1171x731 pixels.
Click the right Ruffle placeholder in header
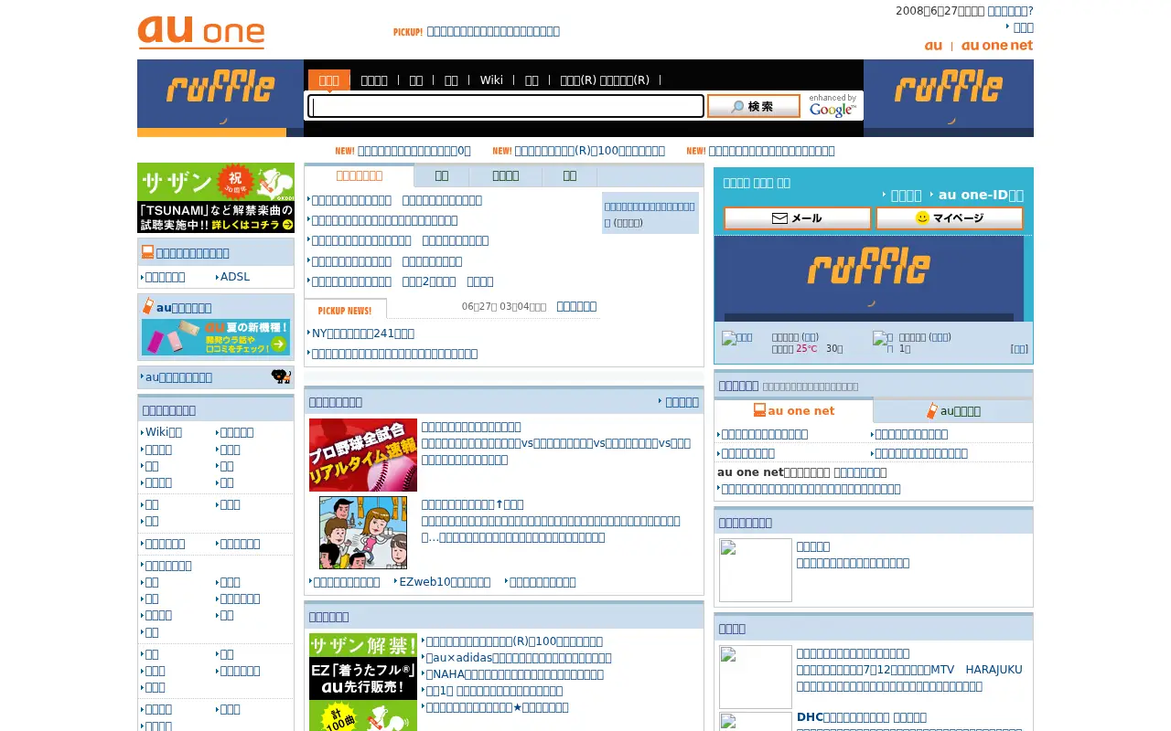[949, 98]
